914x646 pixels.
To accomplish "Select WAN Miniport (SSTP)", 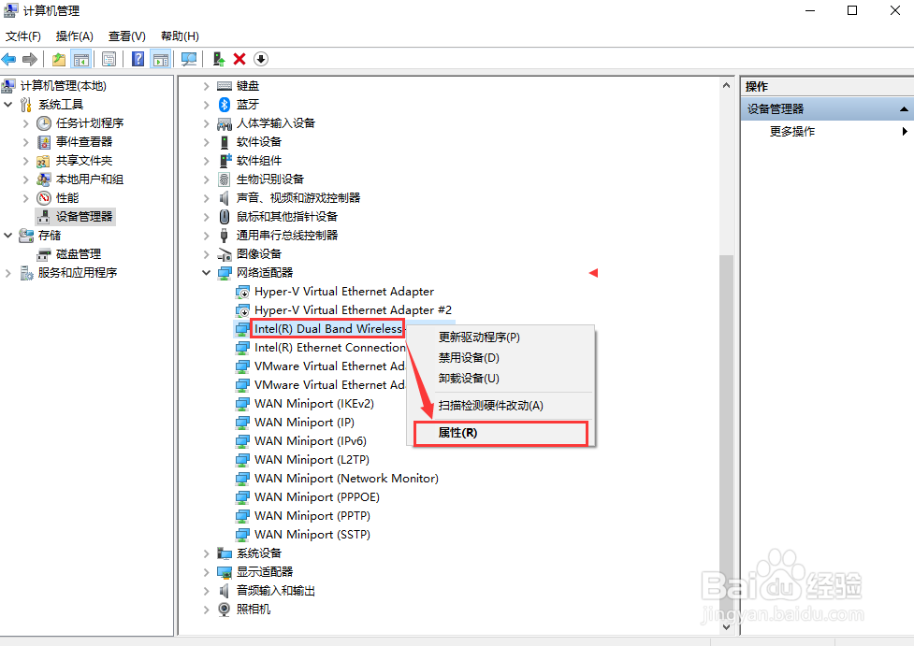I will [x=312, y=534].
